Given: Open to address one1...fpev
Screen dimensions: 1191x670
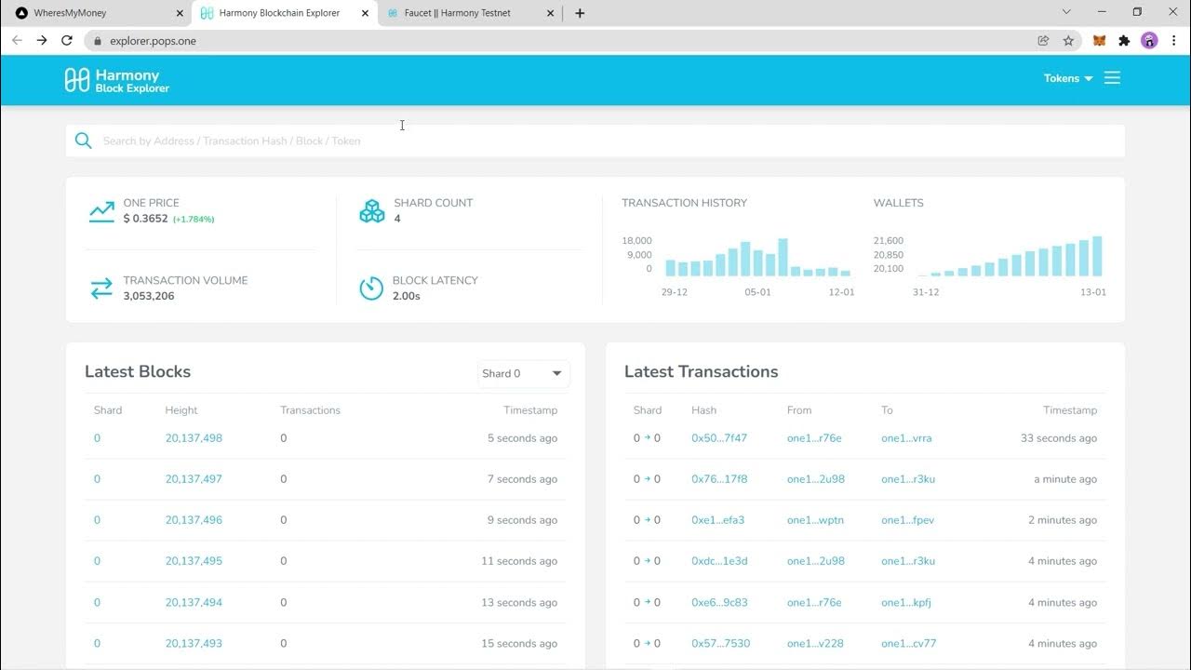Looking at the screenshot, I should (x=907, y=520).
